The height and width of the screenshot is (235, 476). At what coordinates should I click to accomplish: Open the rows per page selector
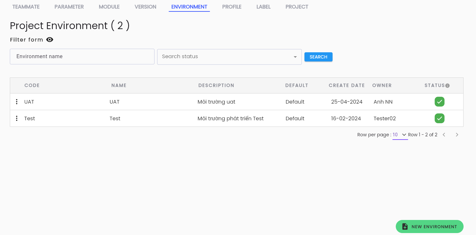point(400,135)
